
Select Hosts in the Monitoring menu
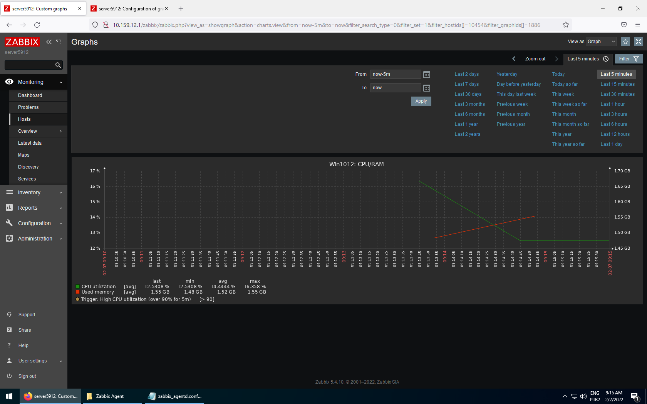[x=24, y=119]
